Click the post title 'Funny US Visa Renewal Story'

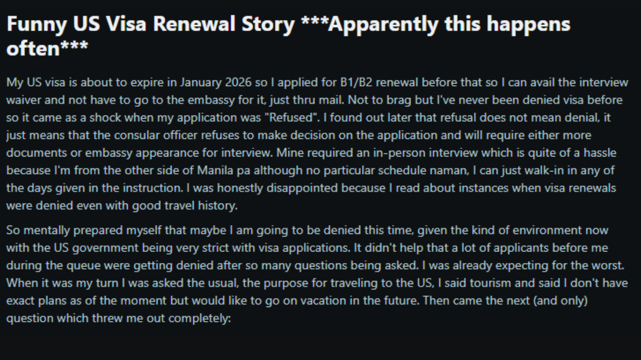(x=150, y=24)
